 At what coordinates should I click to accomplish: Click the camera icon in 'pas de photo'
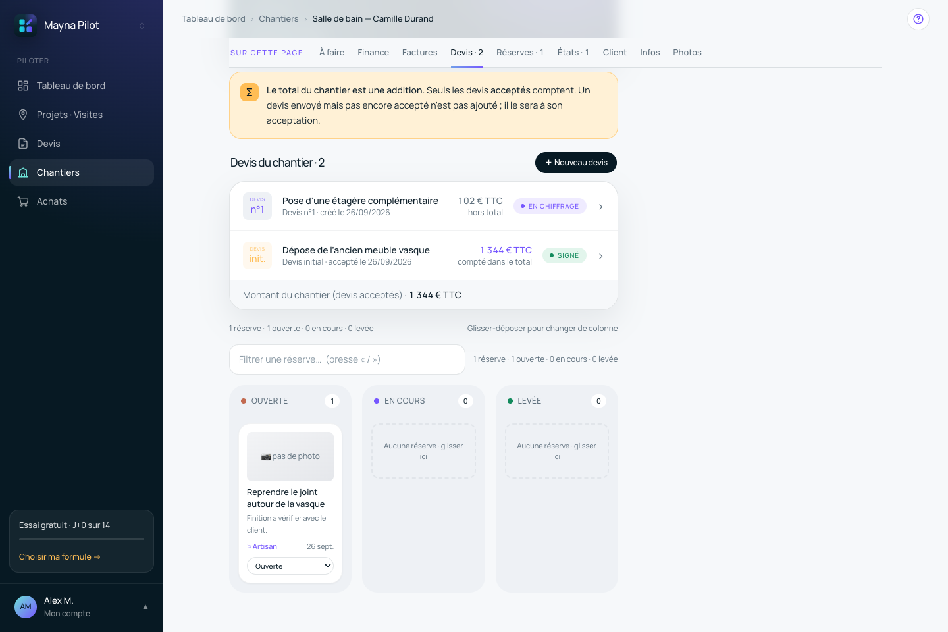(x=266, y=456)
